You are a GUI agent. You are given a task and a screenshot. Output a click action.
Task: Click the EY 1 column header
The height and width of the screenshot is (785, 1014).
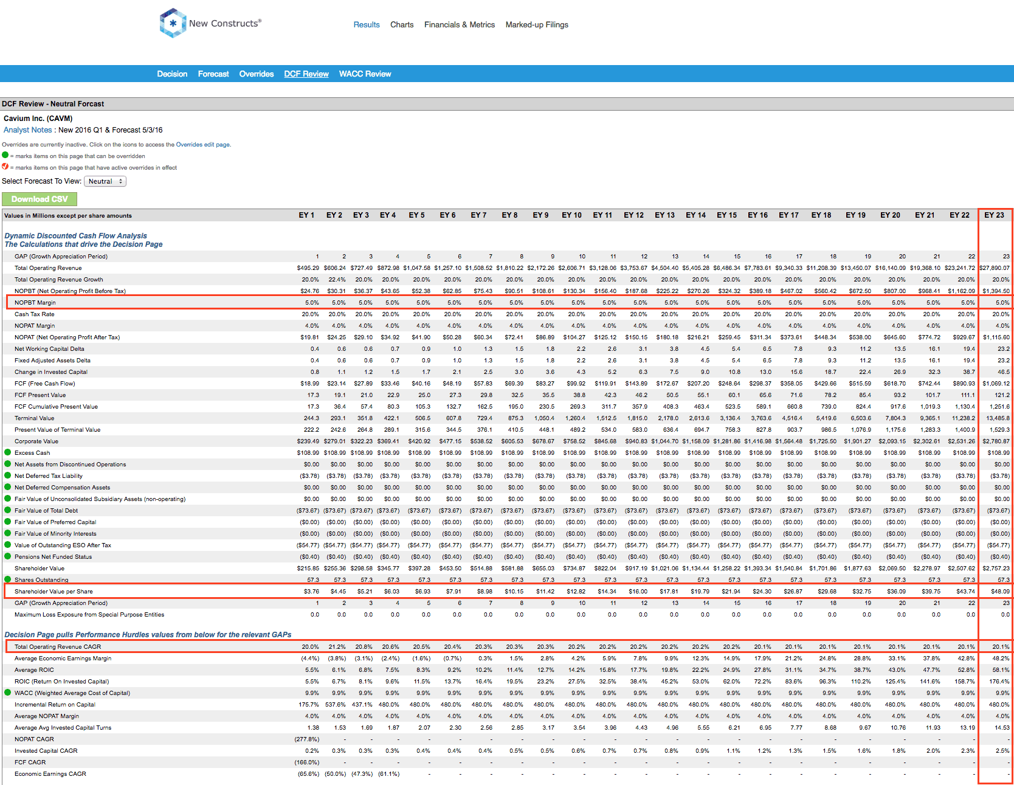[x=306, y=215]
